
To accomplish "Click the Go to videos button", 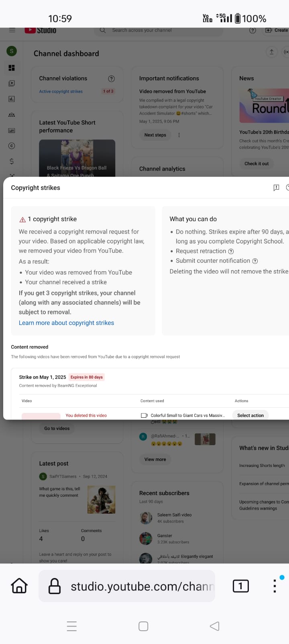I will pyautogui.click(x=57, y=429).
